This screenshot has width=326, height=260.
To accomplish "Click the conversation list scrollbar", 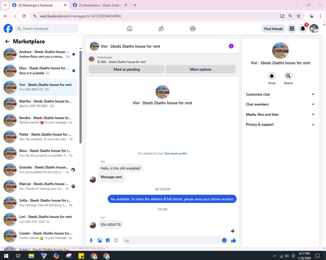I will tap(80, 97).
